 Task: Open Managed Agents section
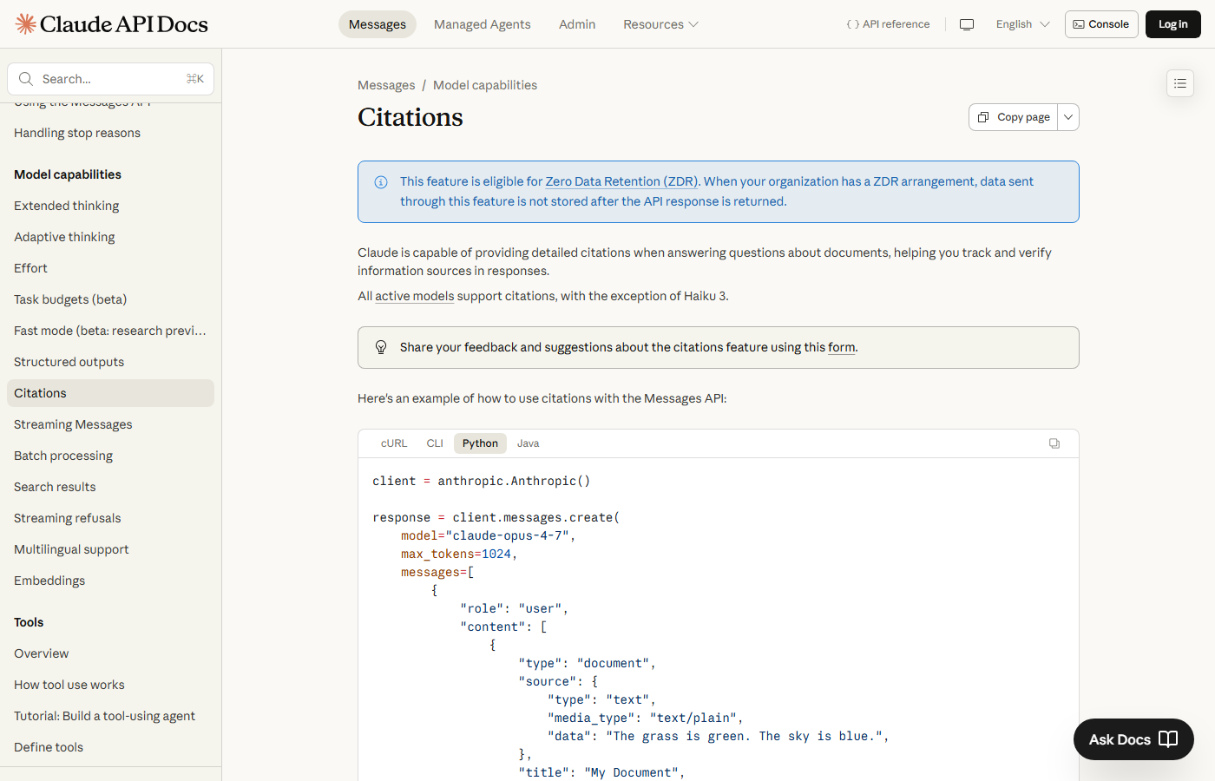click(483, 24)
